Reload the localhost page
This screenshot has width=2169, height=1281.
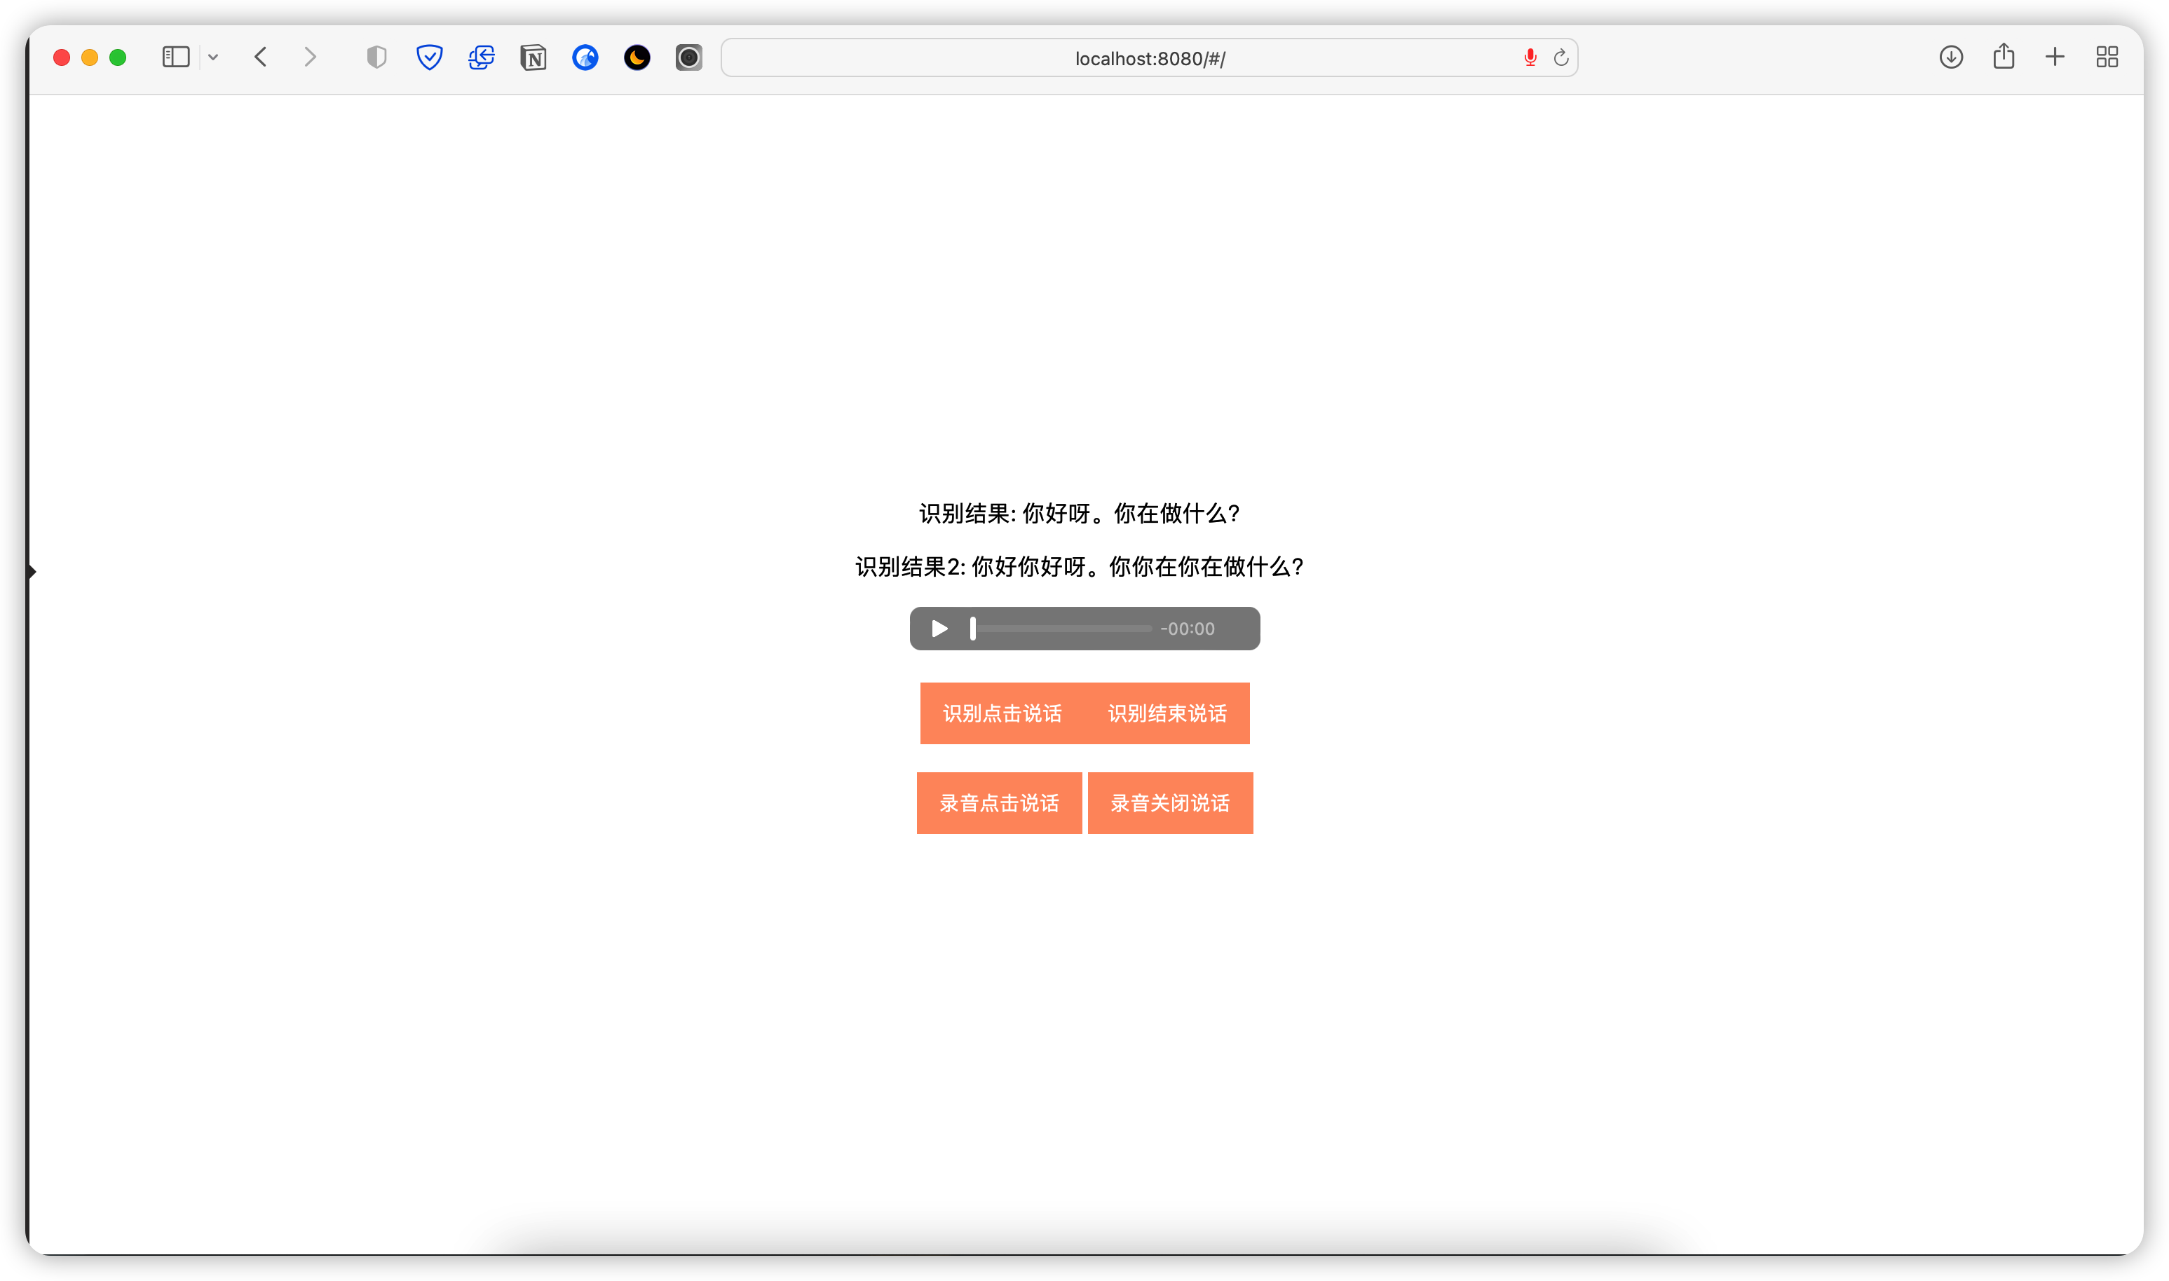click(x=1561, y=58)
